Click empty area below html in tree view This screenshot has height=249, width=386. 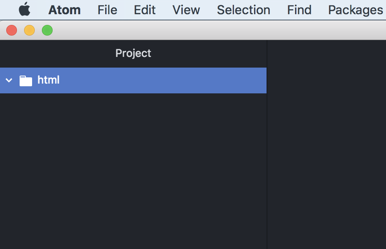tap(133, 169)
